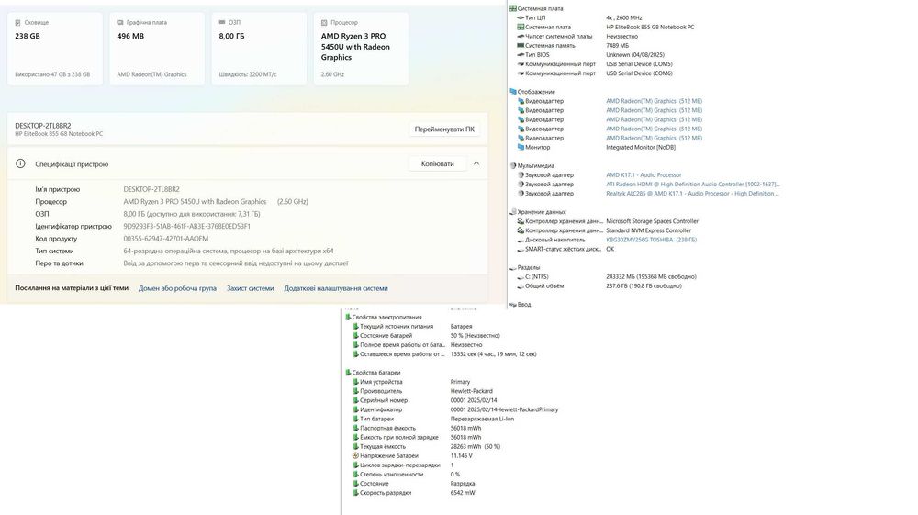Select the 'Microsoft Storage Spaces Controller' value
This screenshot has height=515, width=918.
[x=652, y=221]
